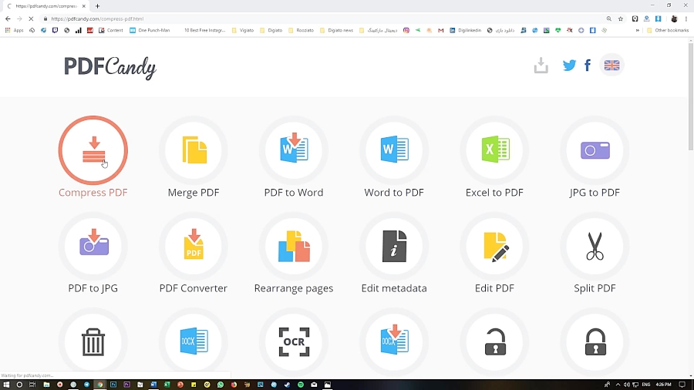The width and height of the screenshot is (694, 390).
Task: Open the Instagram bookmark icon
Action: pos(406,31)
